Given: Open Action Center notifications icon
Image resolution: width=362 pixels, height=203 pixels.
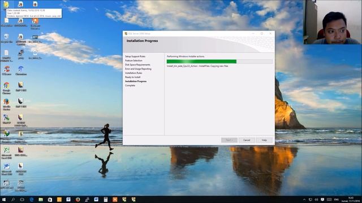Looking at the screenshot, I should click(322, 200).
